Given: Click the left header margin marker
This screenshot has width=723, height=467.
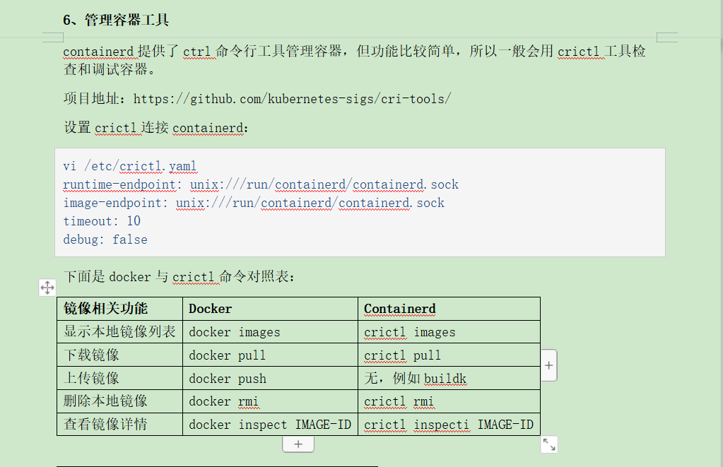Looking at the screenshot, I should pos(53,37).
